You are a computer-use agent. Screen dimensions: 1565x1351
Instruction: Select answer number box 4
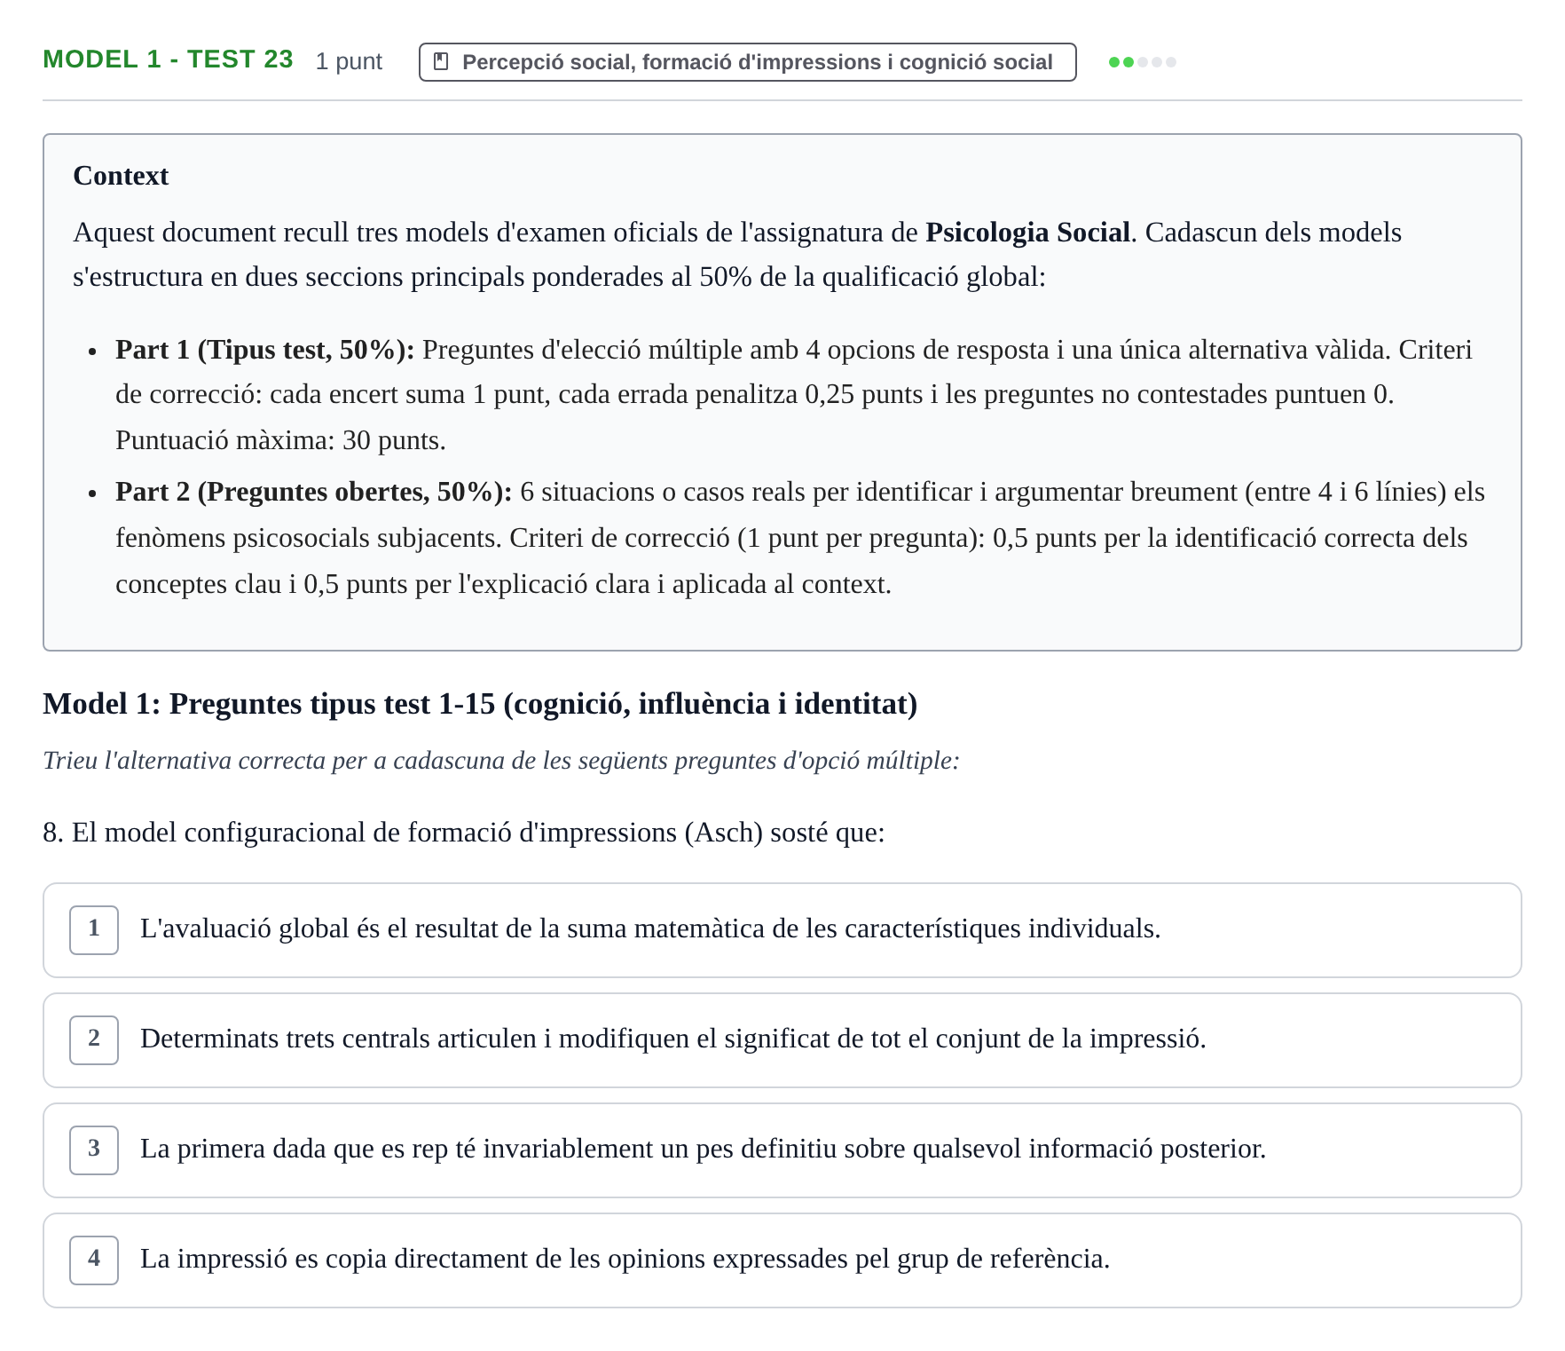94,1260
